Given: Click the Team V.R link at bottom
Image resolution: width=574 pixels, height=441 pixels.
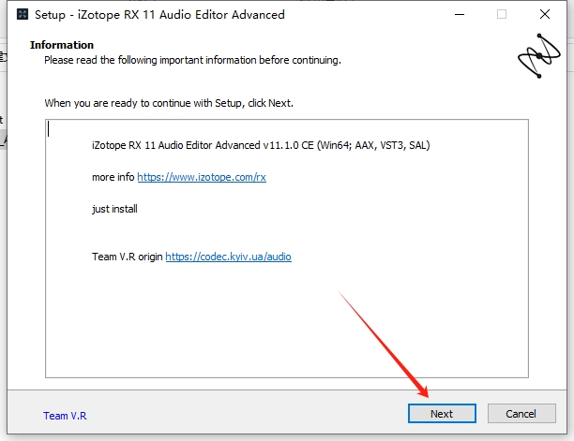Looking at the screenshot, I should pos(65,416).
